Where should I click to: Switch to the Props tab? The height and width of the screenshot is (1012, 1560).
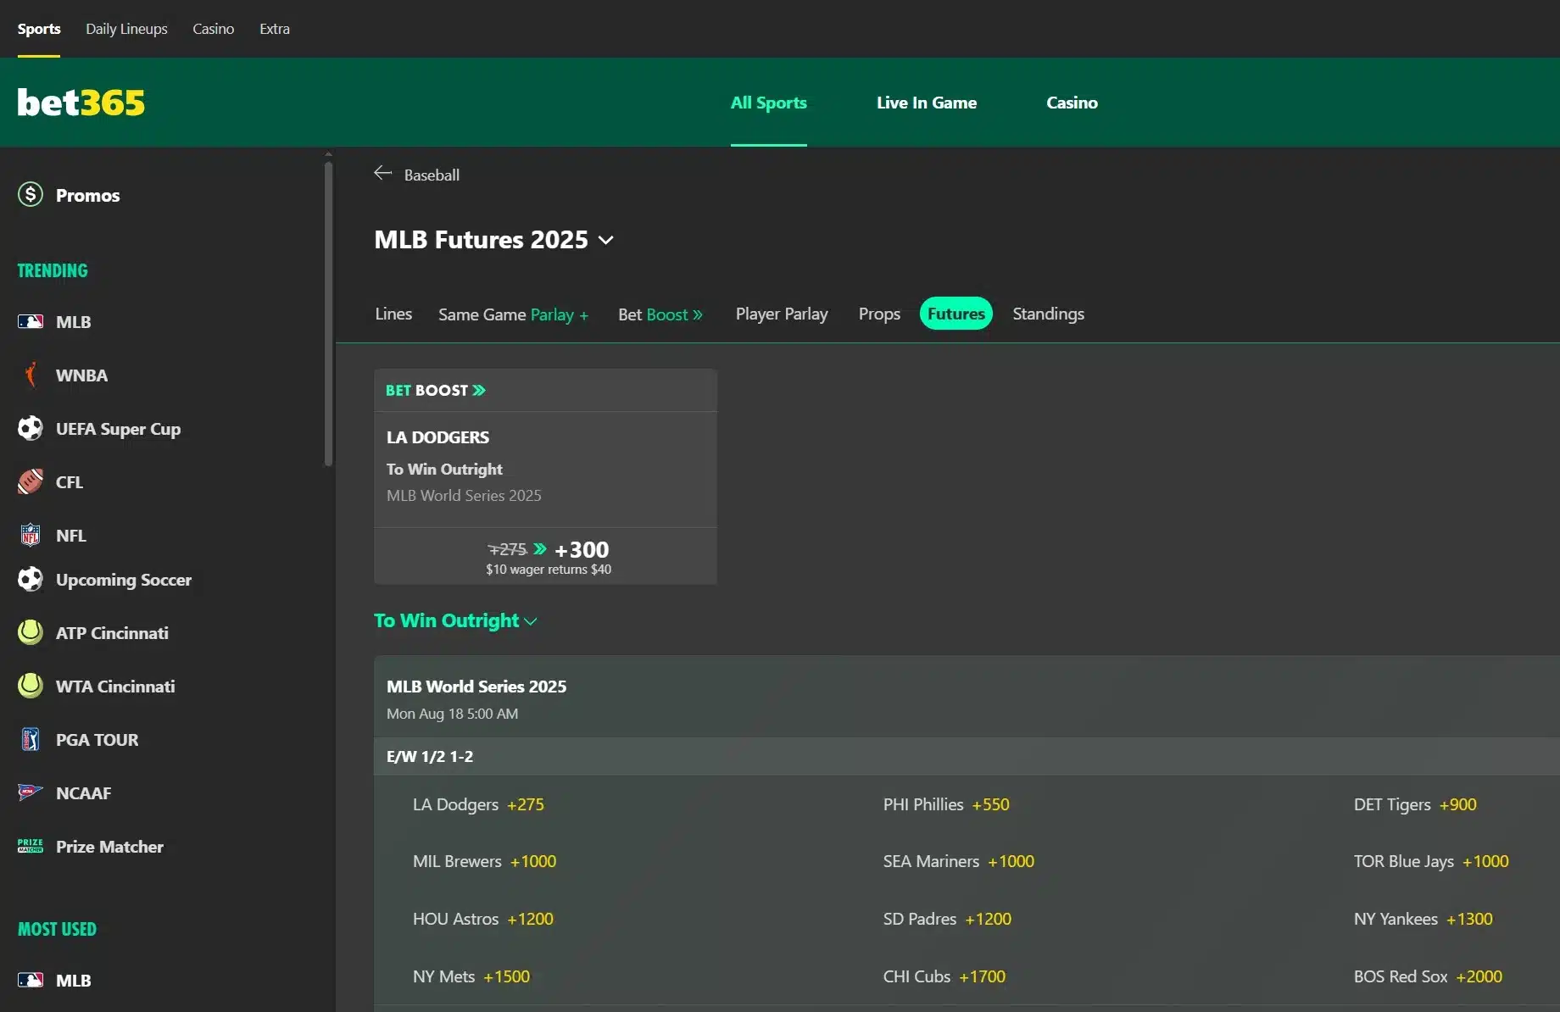pyautogui.click(x=879, y=314)
